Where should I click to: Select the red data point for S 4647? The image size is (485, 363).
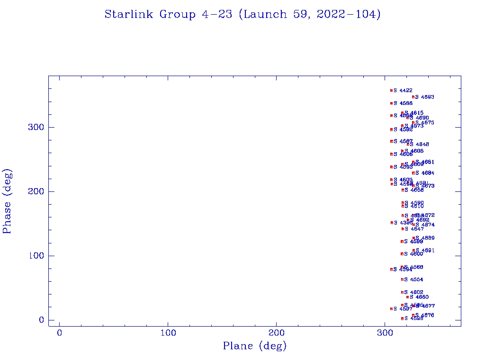point(403,229)
